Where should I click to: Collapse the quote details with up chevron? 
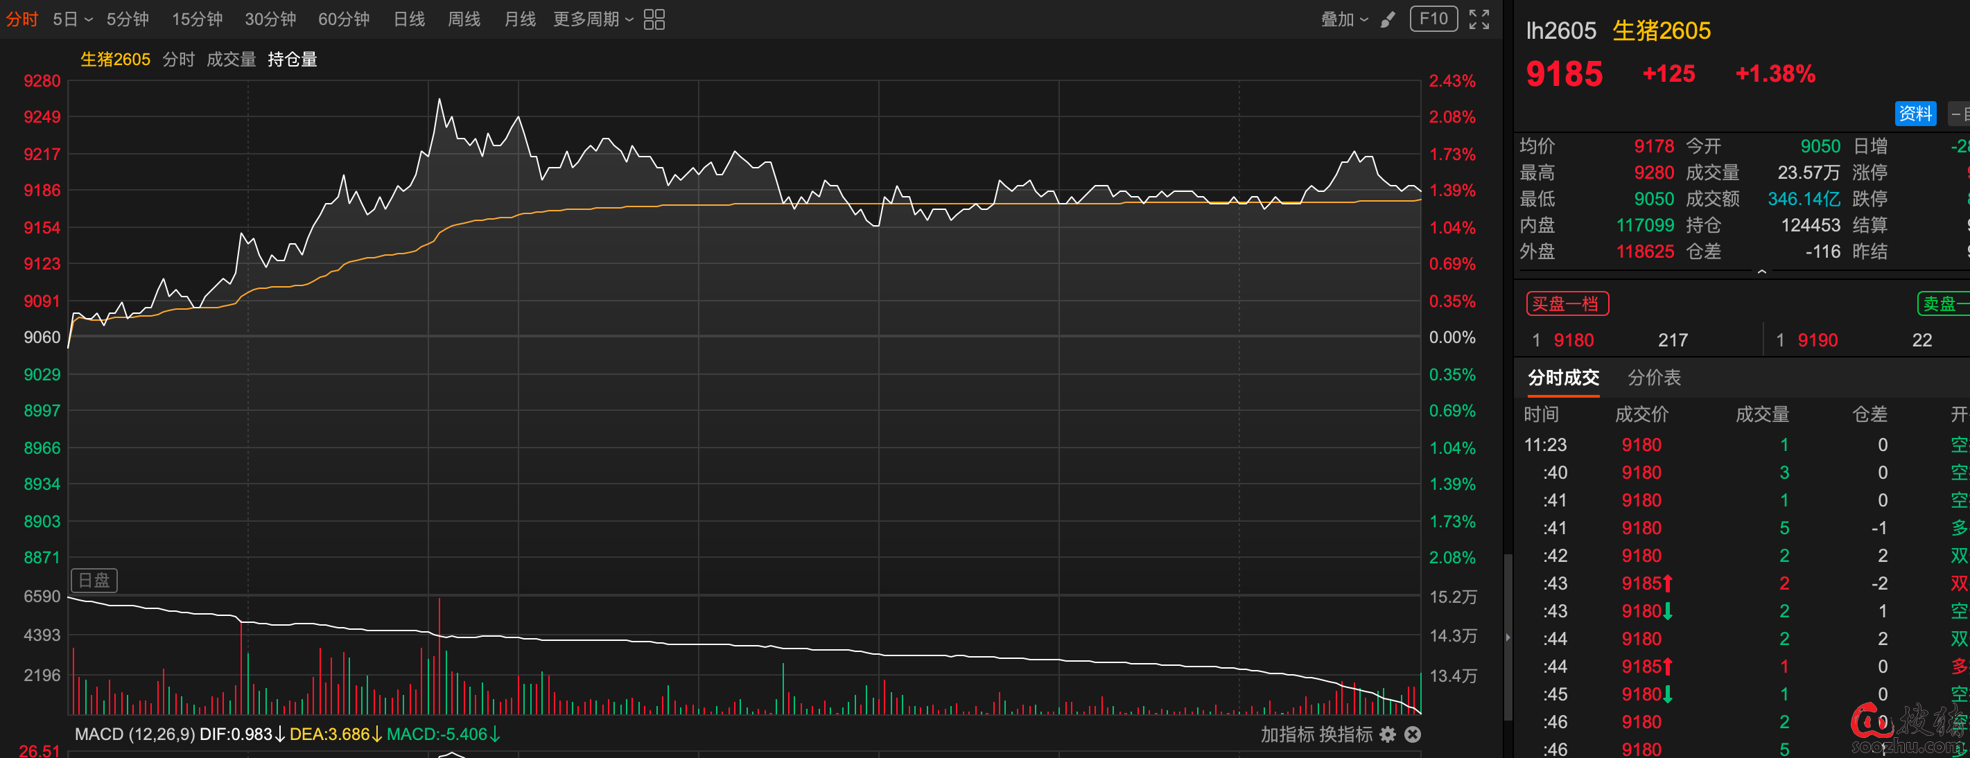(x=1761, y=272)
